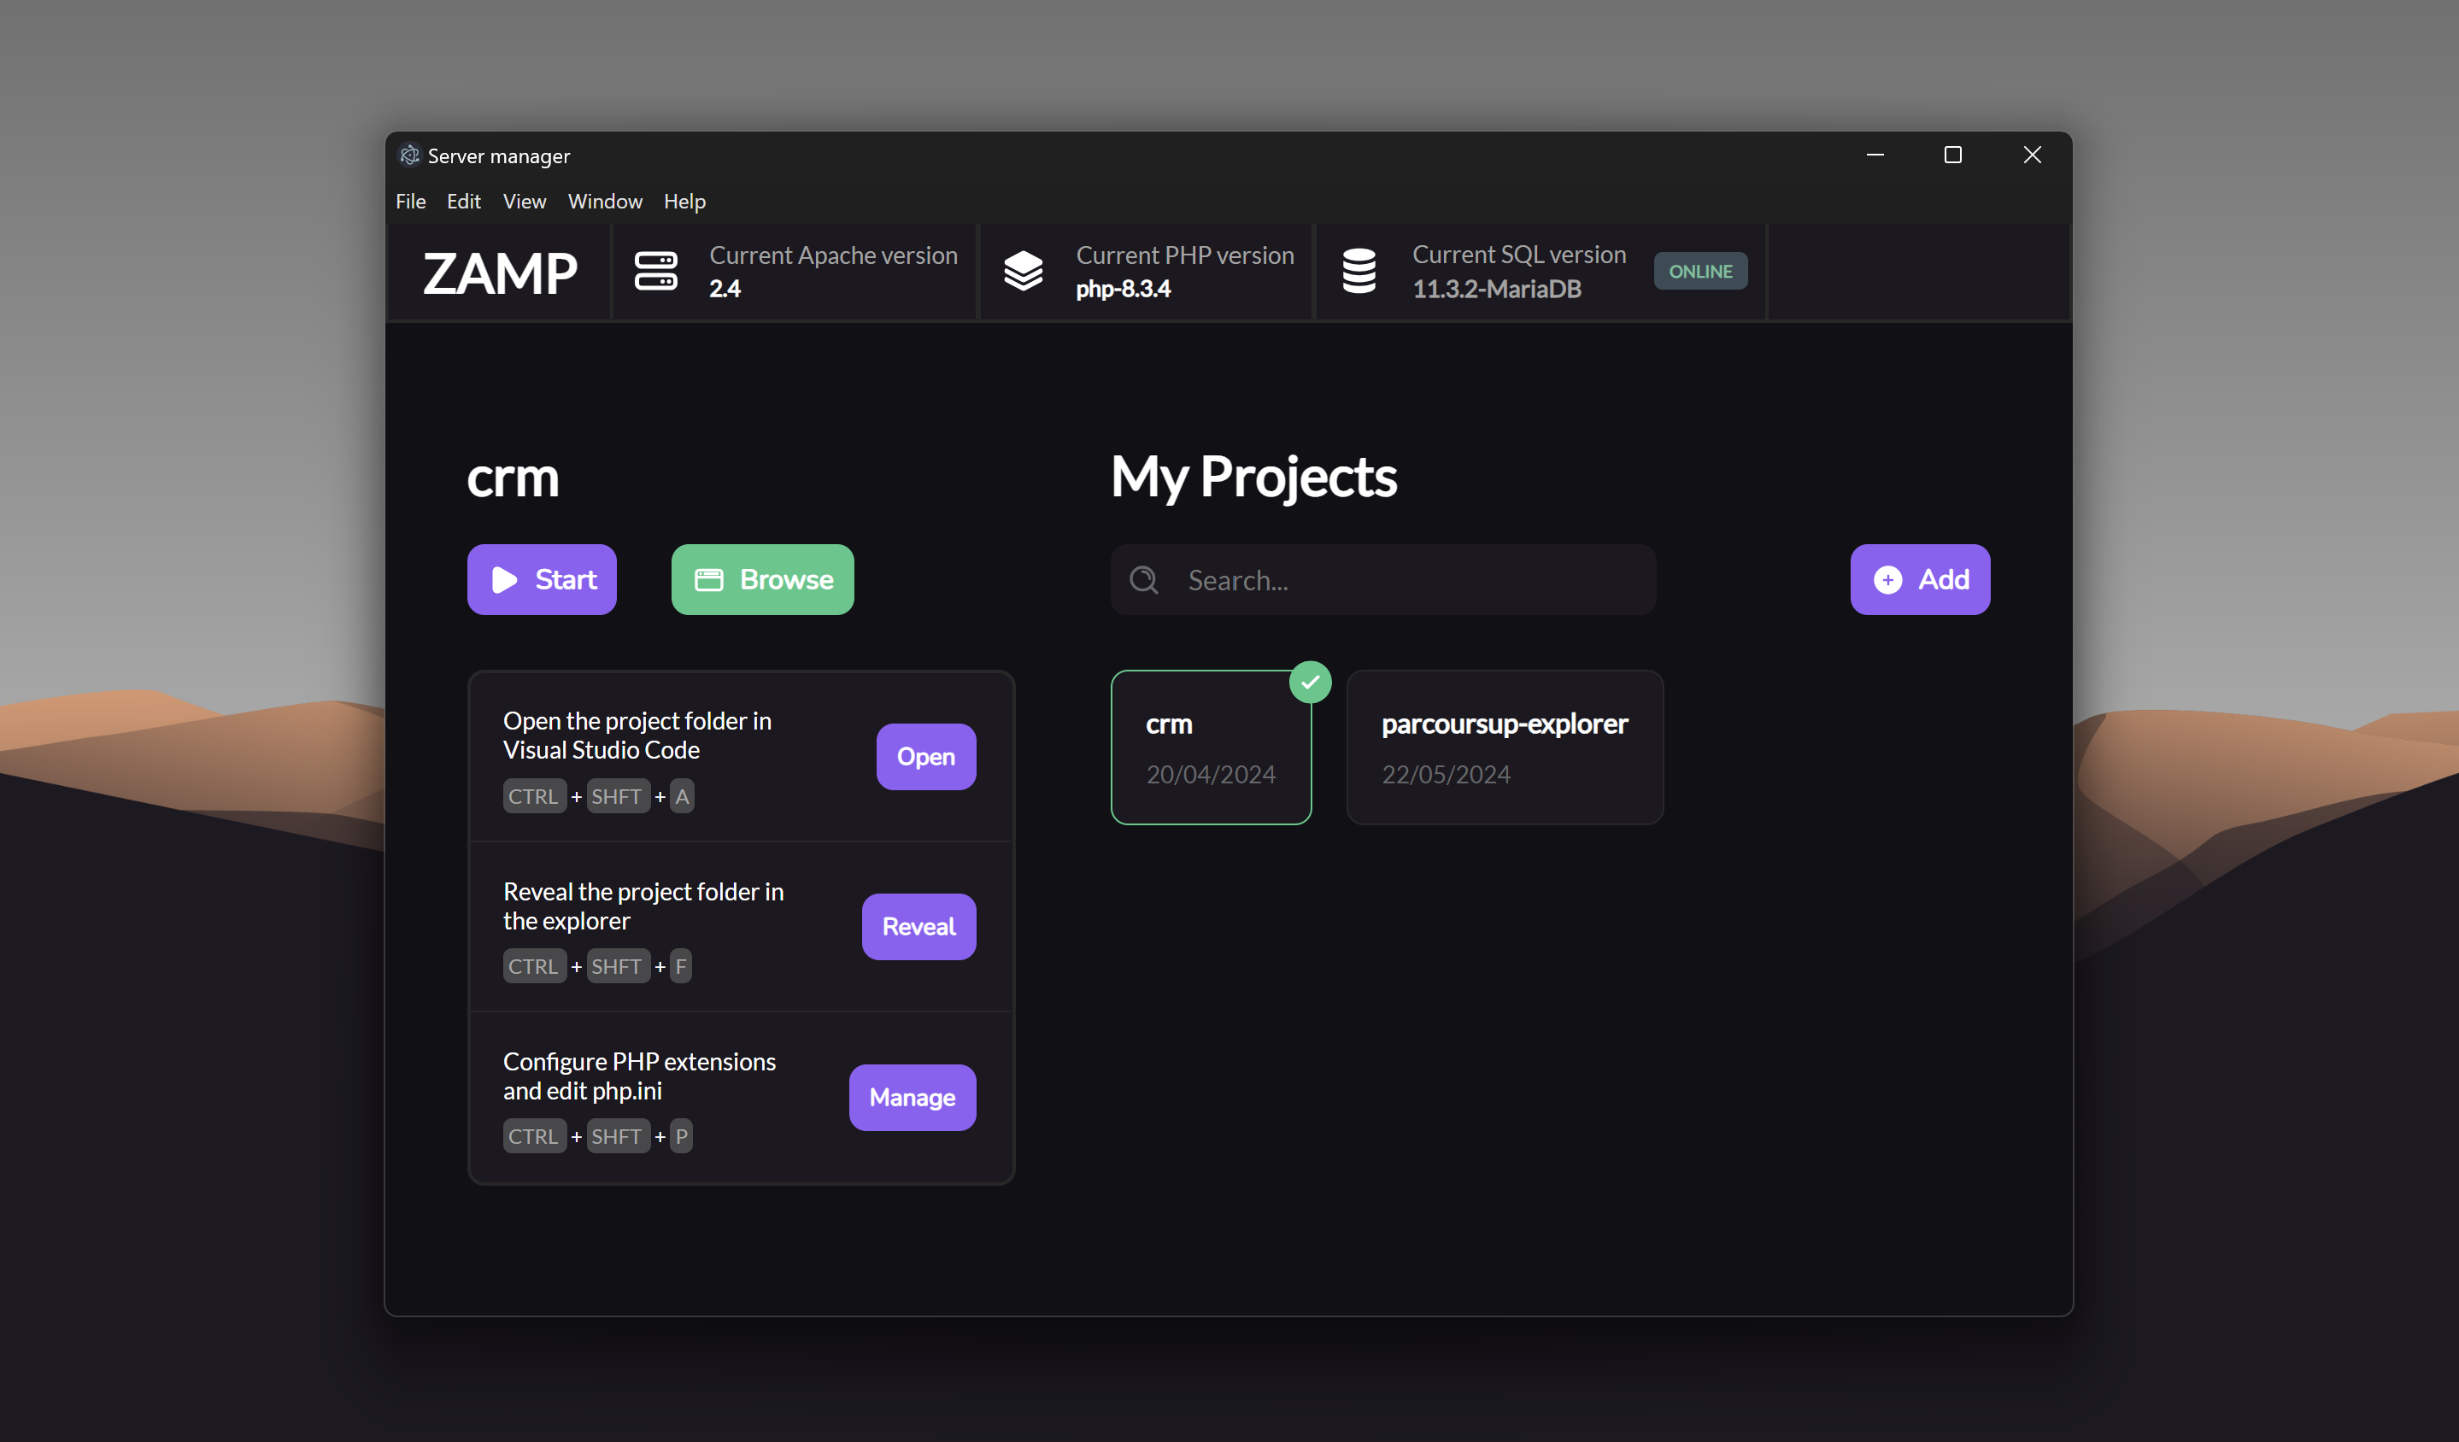Click the play icon inside the Start button
The height and width of the screenshot is (1442, 2459).
503,579
